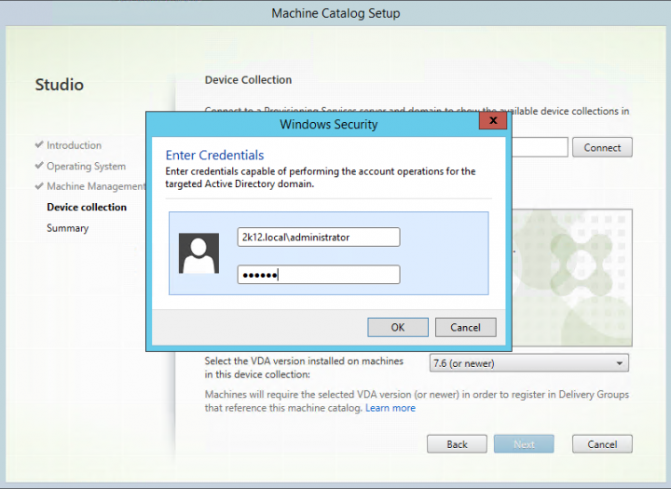
Task: Select the Device collection step
Action: (x=87, y=207)
